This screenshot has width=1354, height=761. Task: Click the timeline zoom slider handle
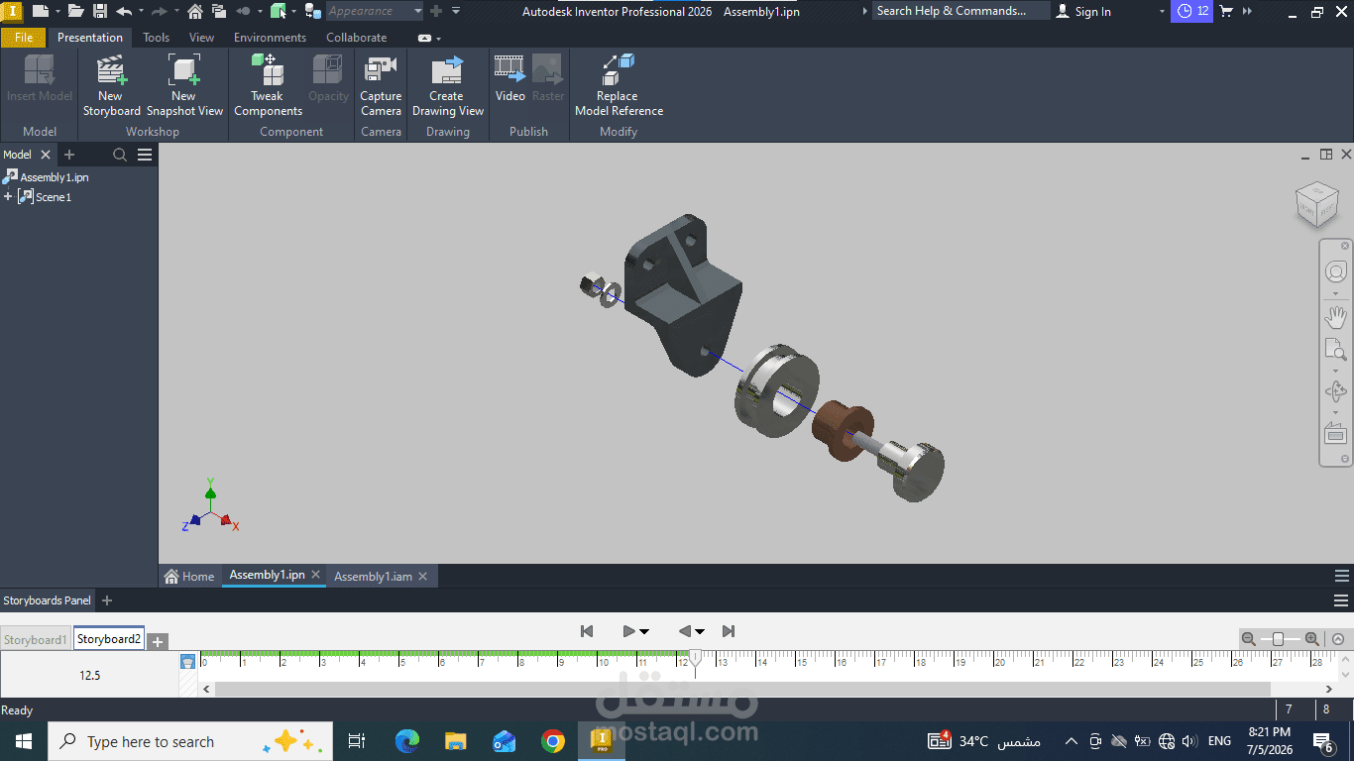tap(1279, 639)
